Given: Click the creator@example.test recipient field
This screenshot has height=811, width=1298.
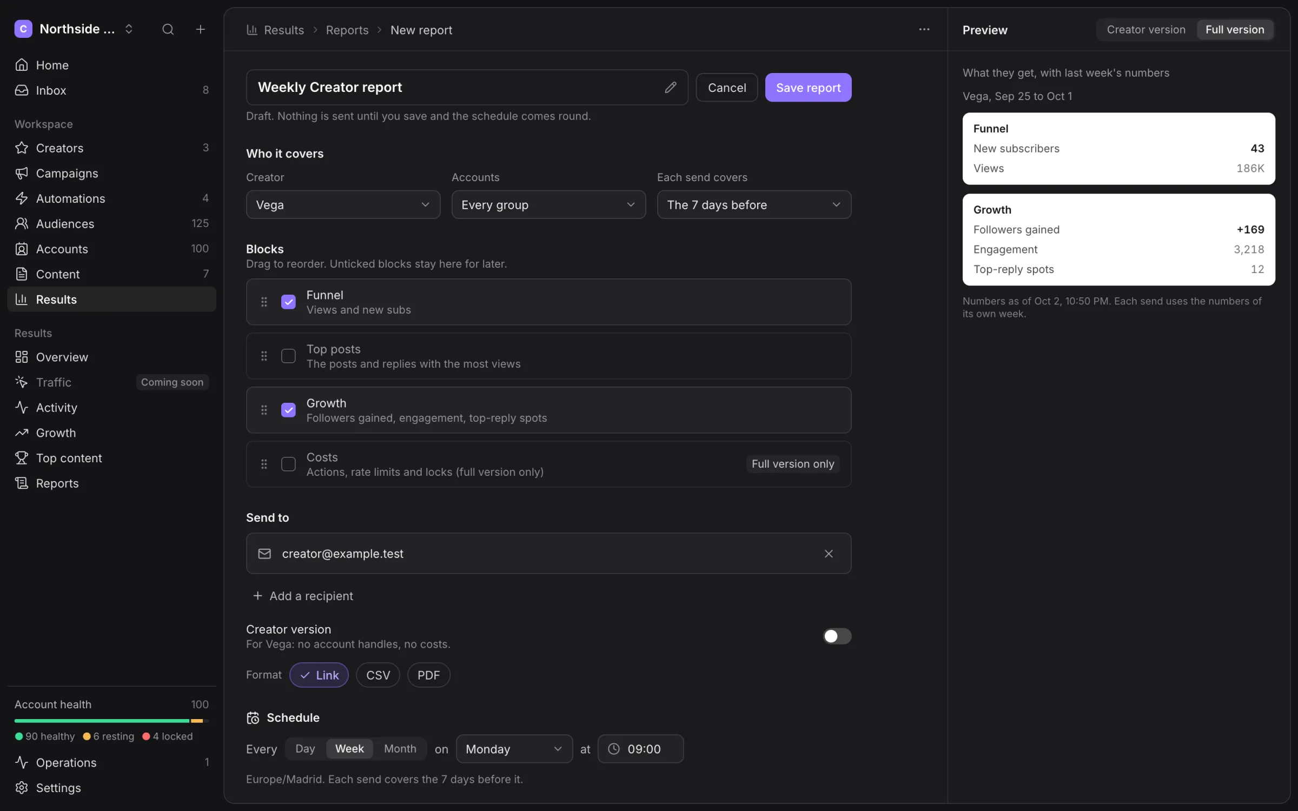Looking at the screenshot, I should click(x=548, y=553).
